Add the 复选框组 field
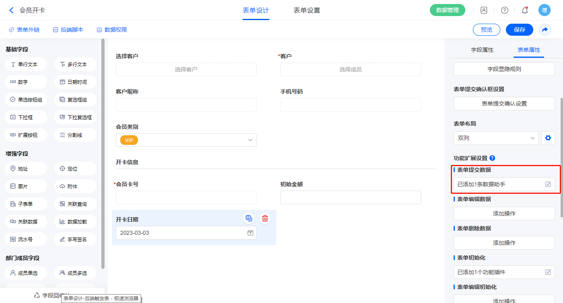The height and width of the screenshot is (303, 563). coord(75,100)
